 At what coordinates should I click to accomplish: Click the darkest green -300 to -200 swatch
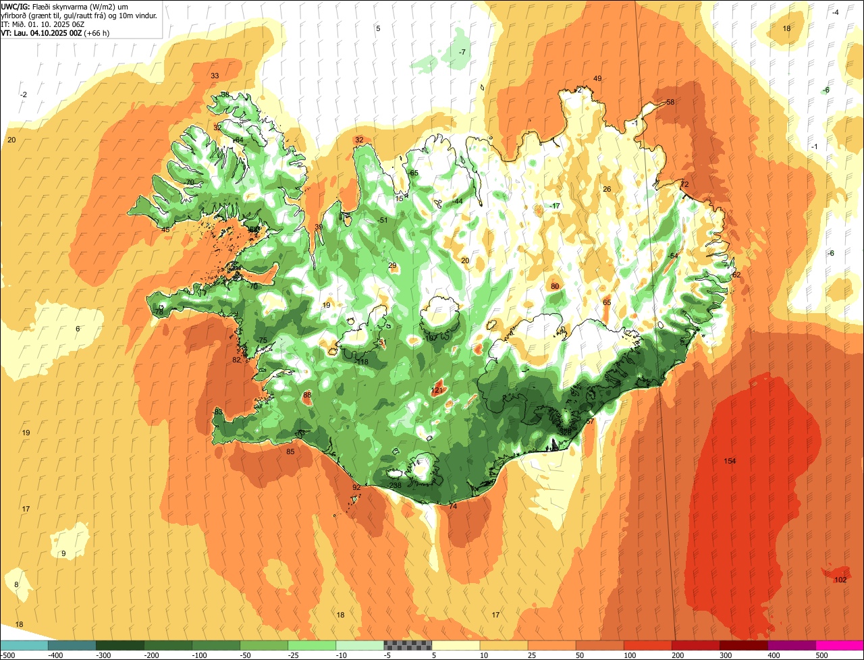pos(120,645)
